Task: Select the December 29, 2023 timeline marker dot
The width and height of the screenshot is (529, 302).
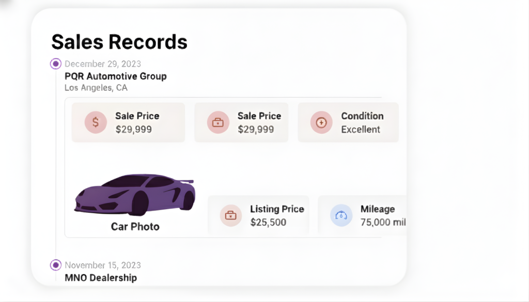Action: pyautogui.click(x=56, y=64)
